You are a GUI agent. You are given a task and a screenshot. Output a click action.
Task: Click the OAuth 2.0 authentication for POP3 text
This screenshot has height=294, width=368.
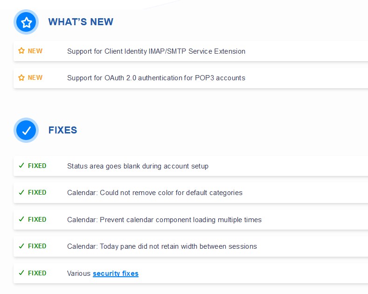point(156,78)
